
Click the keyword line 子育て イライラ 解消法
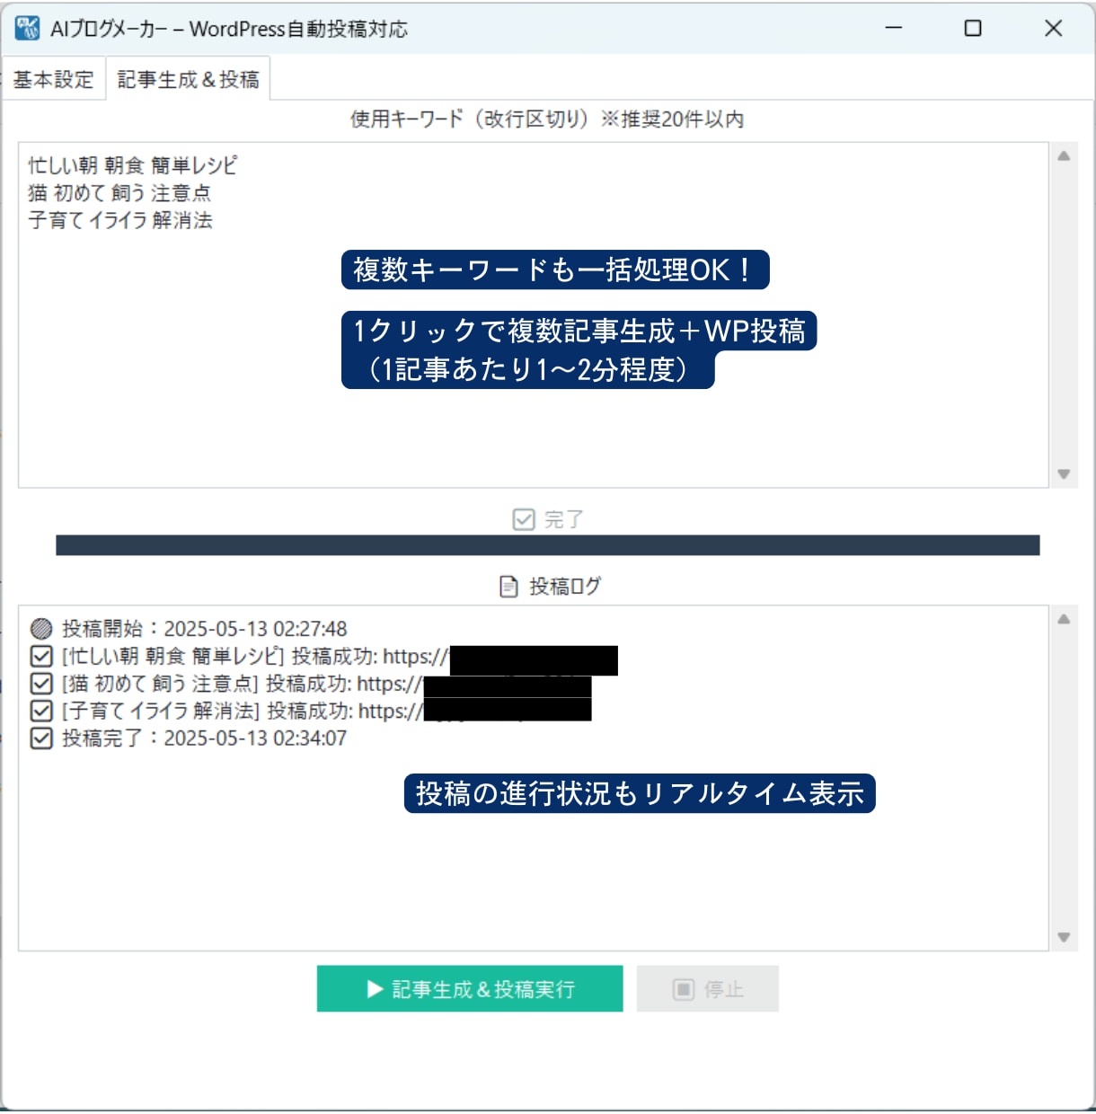(120, 220)
